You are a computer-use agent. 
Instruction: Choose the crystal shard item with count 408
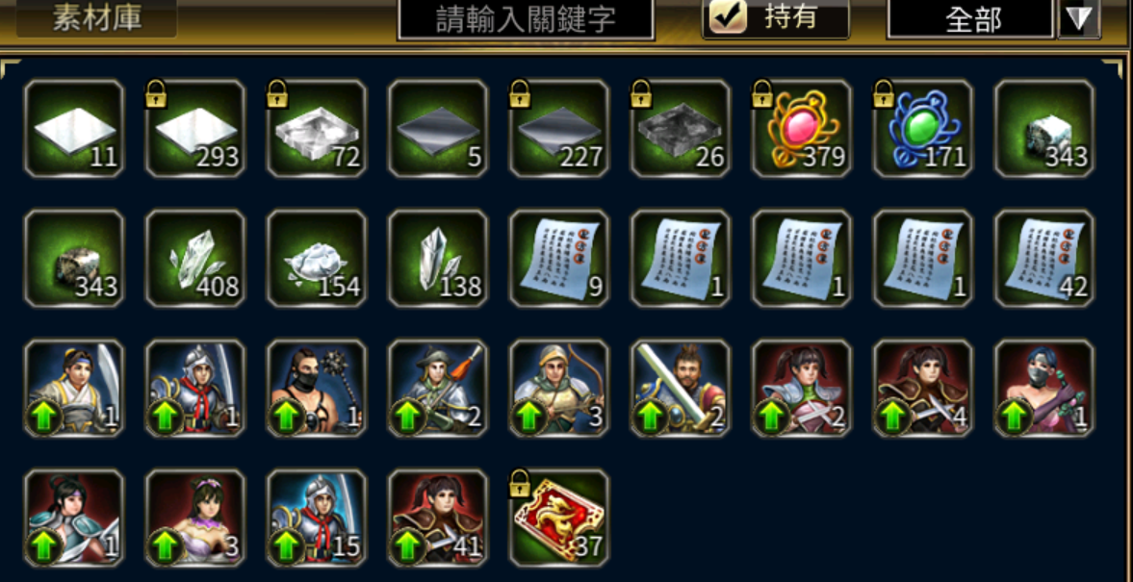195,259
